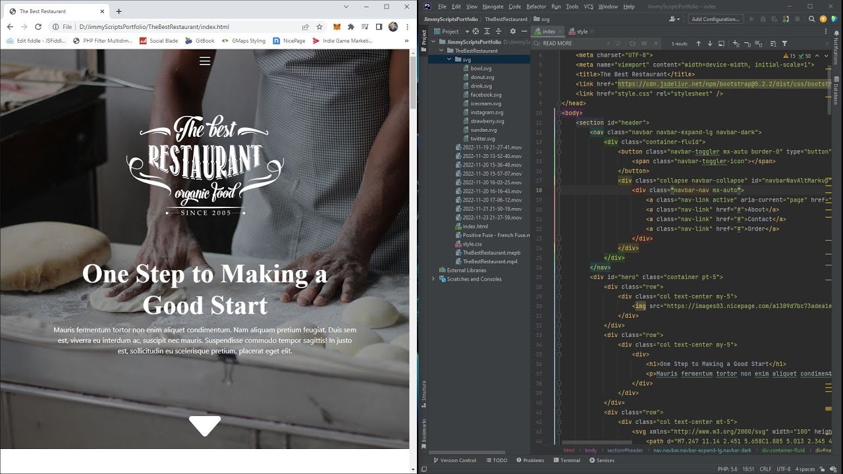The height and width of the screenshot is (474, 843).
Task: Reload the browser page
Action: point(38,27)
